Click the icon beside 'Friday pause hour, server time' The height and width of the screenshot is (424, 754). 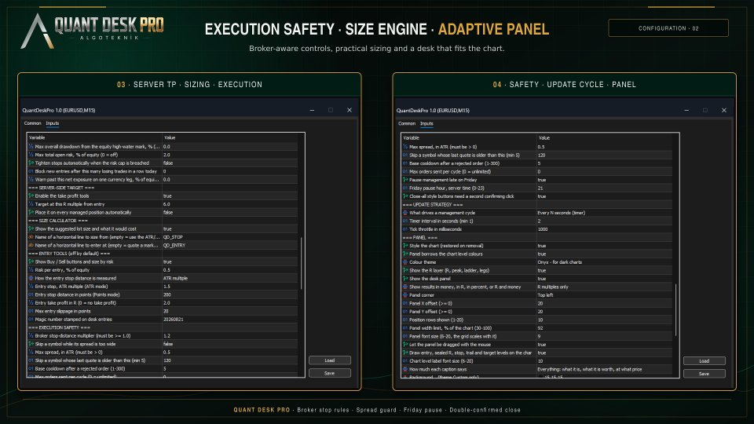405,188
